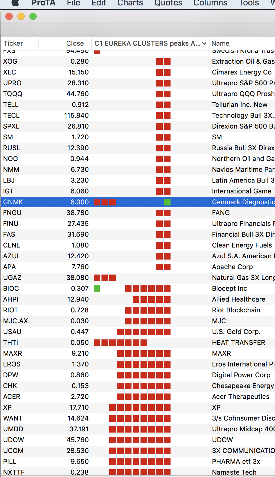Click the UGAZ close value 38.080
Screen dimensions: 275x477
[x=77, y=278]
